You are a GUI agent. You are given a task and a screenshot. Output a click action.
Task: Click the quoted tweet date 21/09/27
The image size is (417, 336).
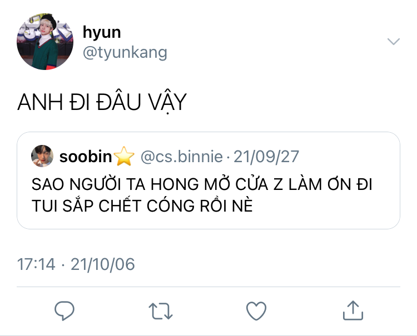click(266, 157)
